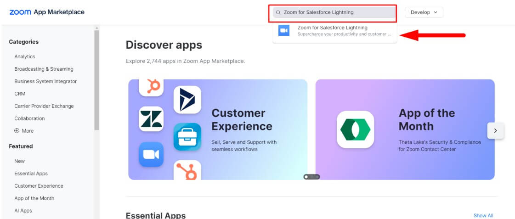The width and height of the screenshot is (515, 219).
Task: Open the Customer Experience banner card
Action: point(218,129)
